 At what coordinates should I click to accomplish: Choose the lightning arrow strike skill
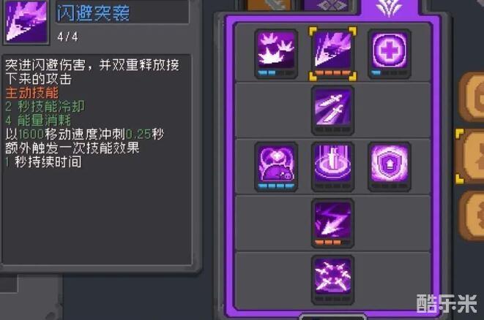332,224
